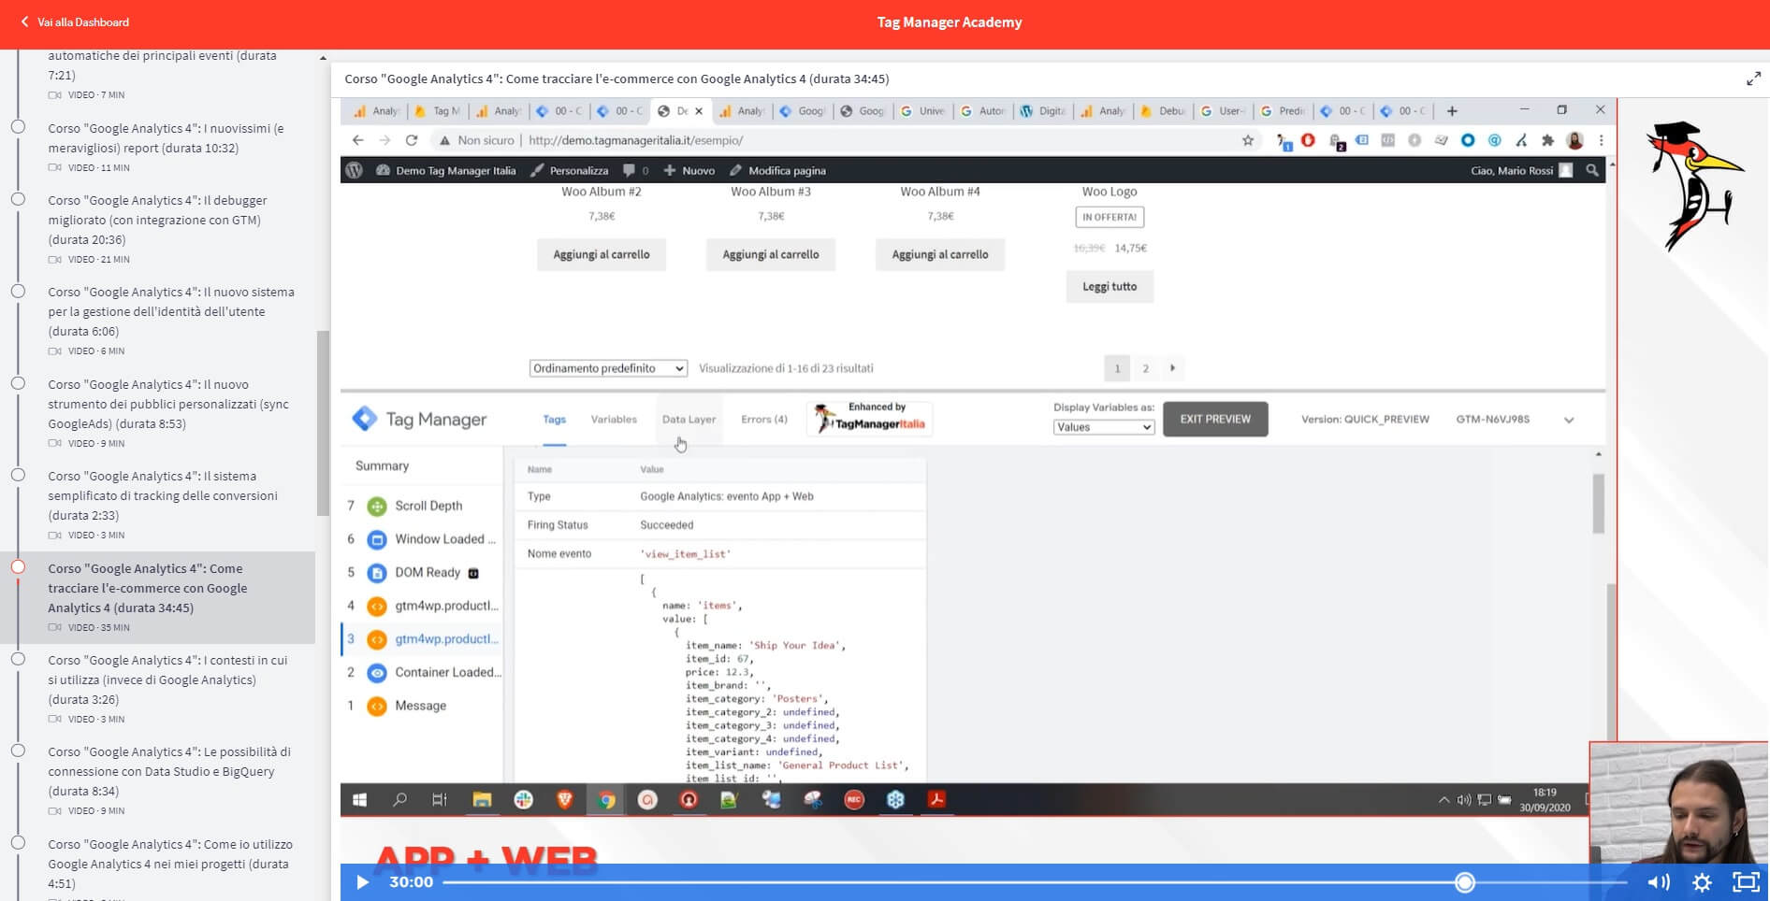Image resolution: width=1770 pixels, height=901 pixels.
Task: Click WordPress logo in admin bar
Action: (355, 170)
